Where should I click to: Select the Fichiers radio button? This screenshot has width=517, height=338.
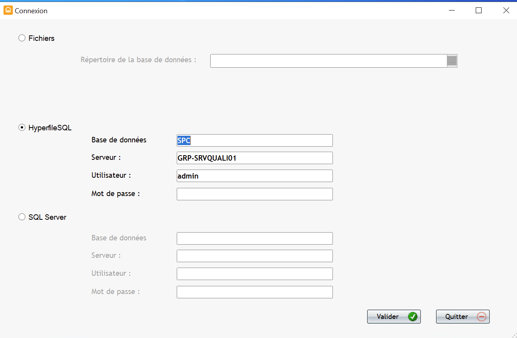22,38
